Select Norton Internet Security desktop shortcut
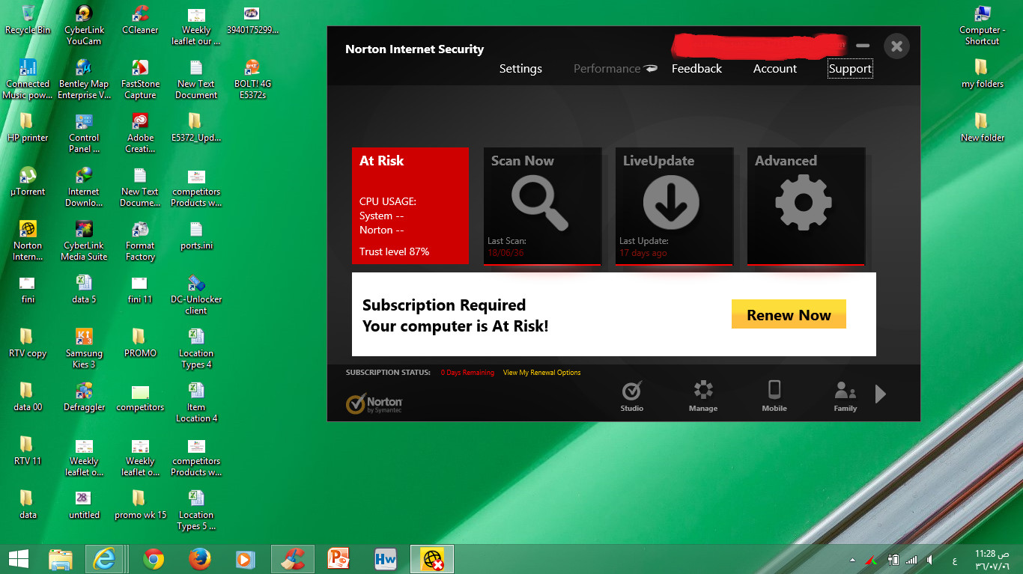1023x574 pixels. (28, 240)
